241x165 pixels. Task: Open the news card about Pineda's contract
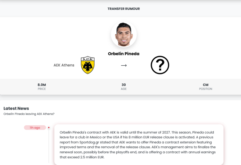click(139, 145)
